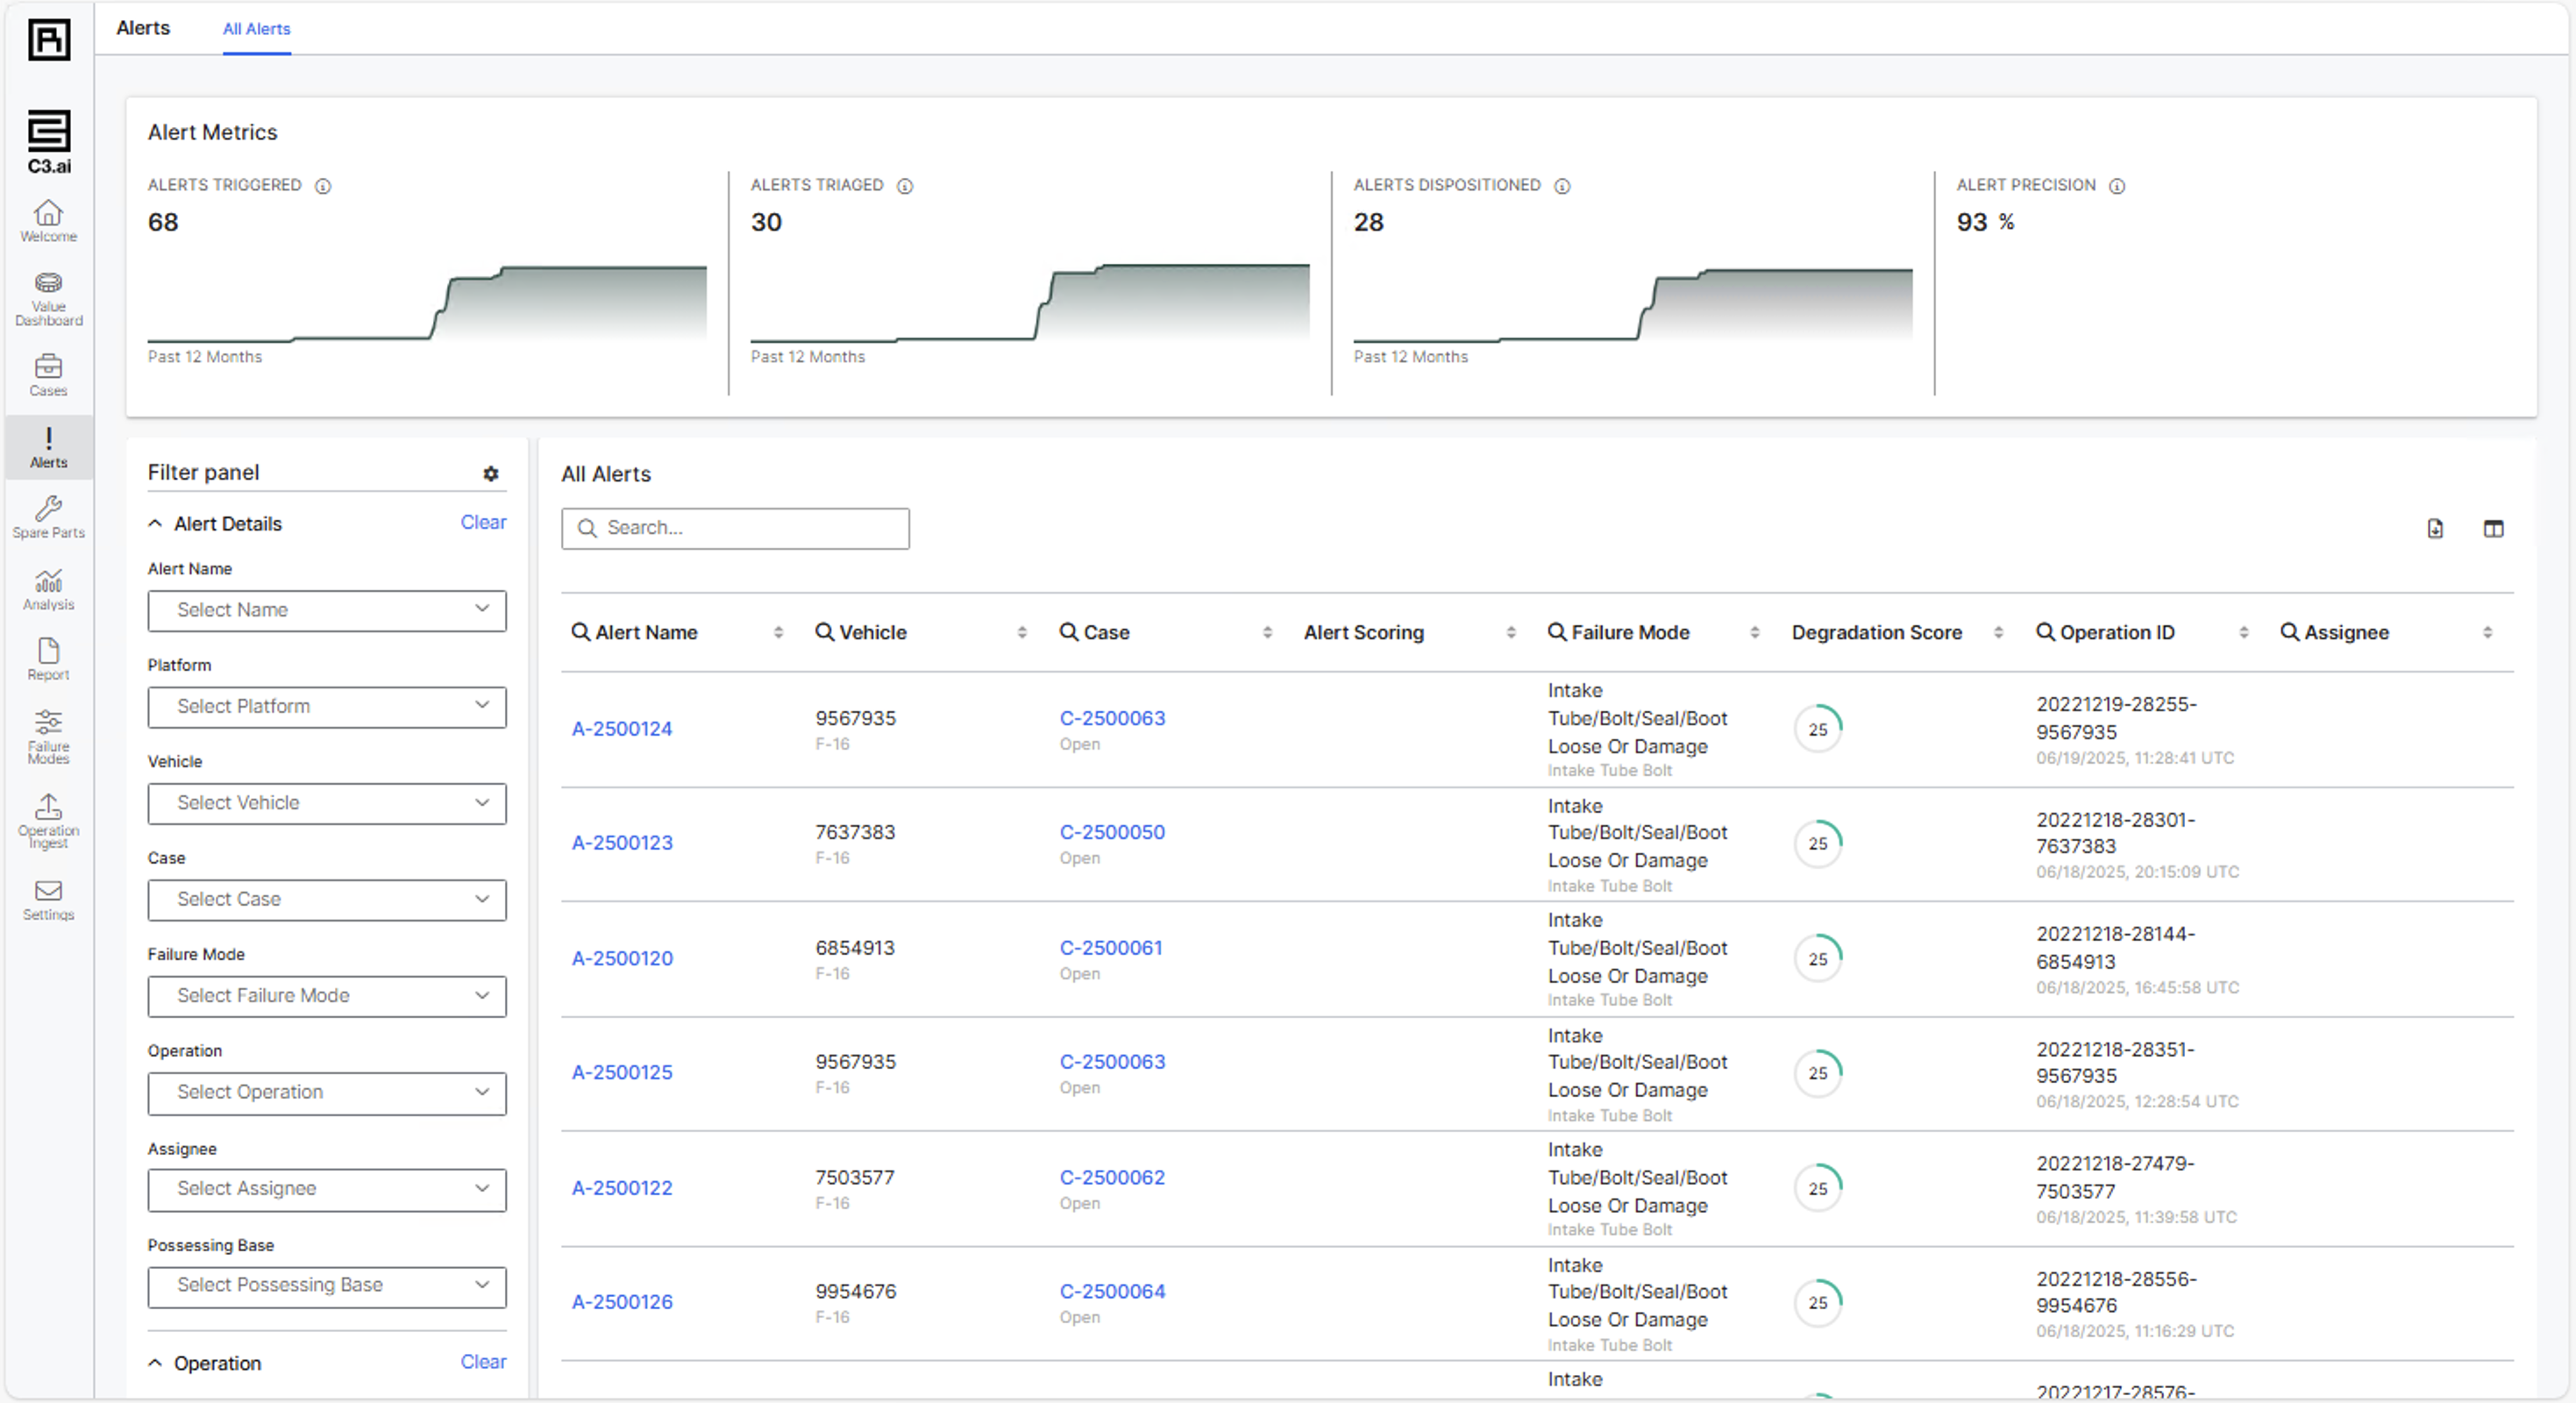Screen dimensions: 2576x1403
Task: Clear the Alert Details filters
Action: 483,522
